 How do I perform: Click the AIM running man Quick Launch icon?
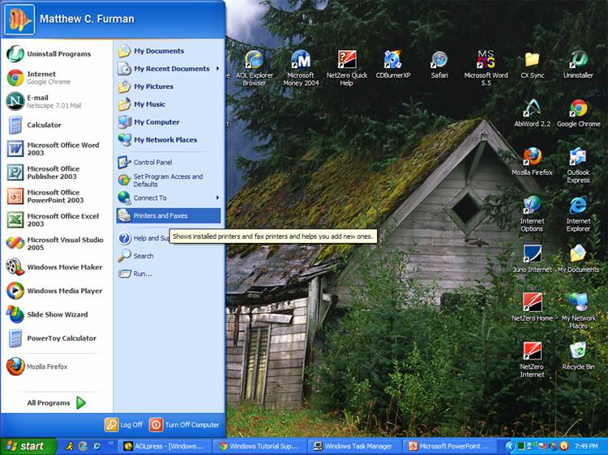pyautogui.click(x=70, y=446)
